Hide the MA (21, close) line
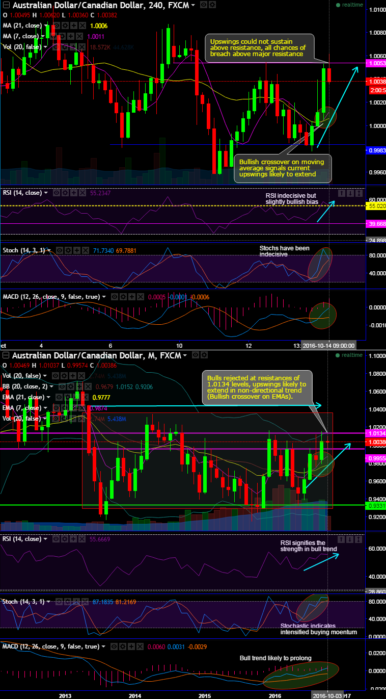The height and width of the screenshot is (699, 386). coord(57,25)
